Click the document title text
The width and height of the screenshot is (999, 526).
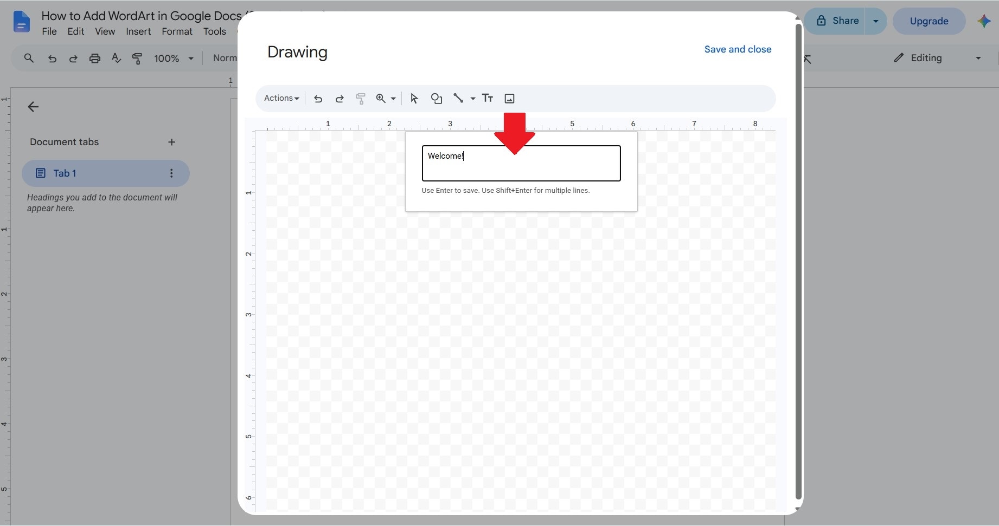(x=142, y=16)
